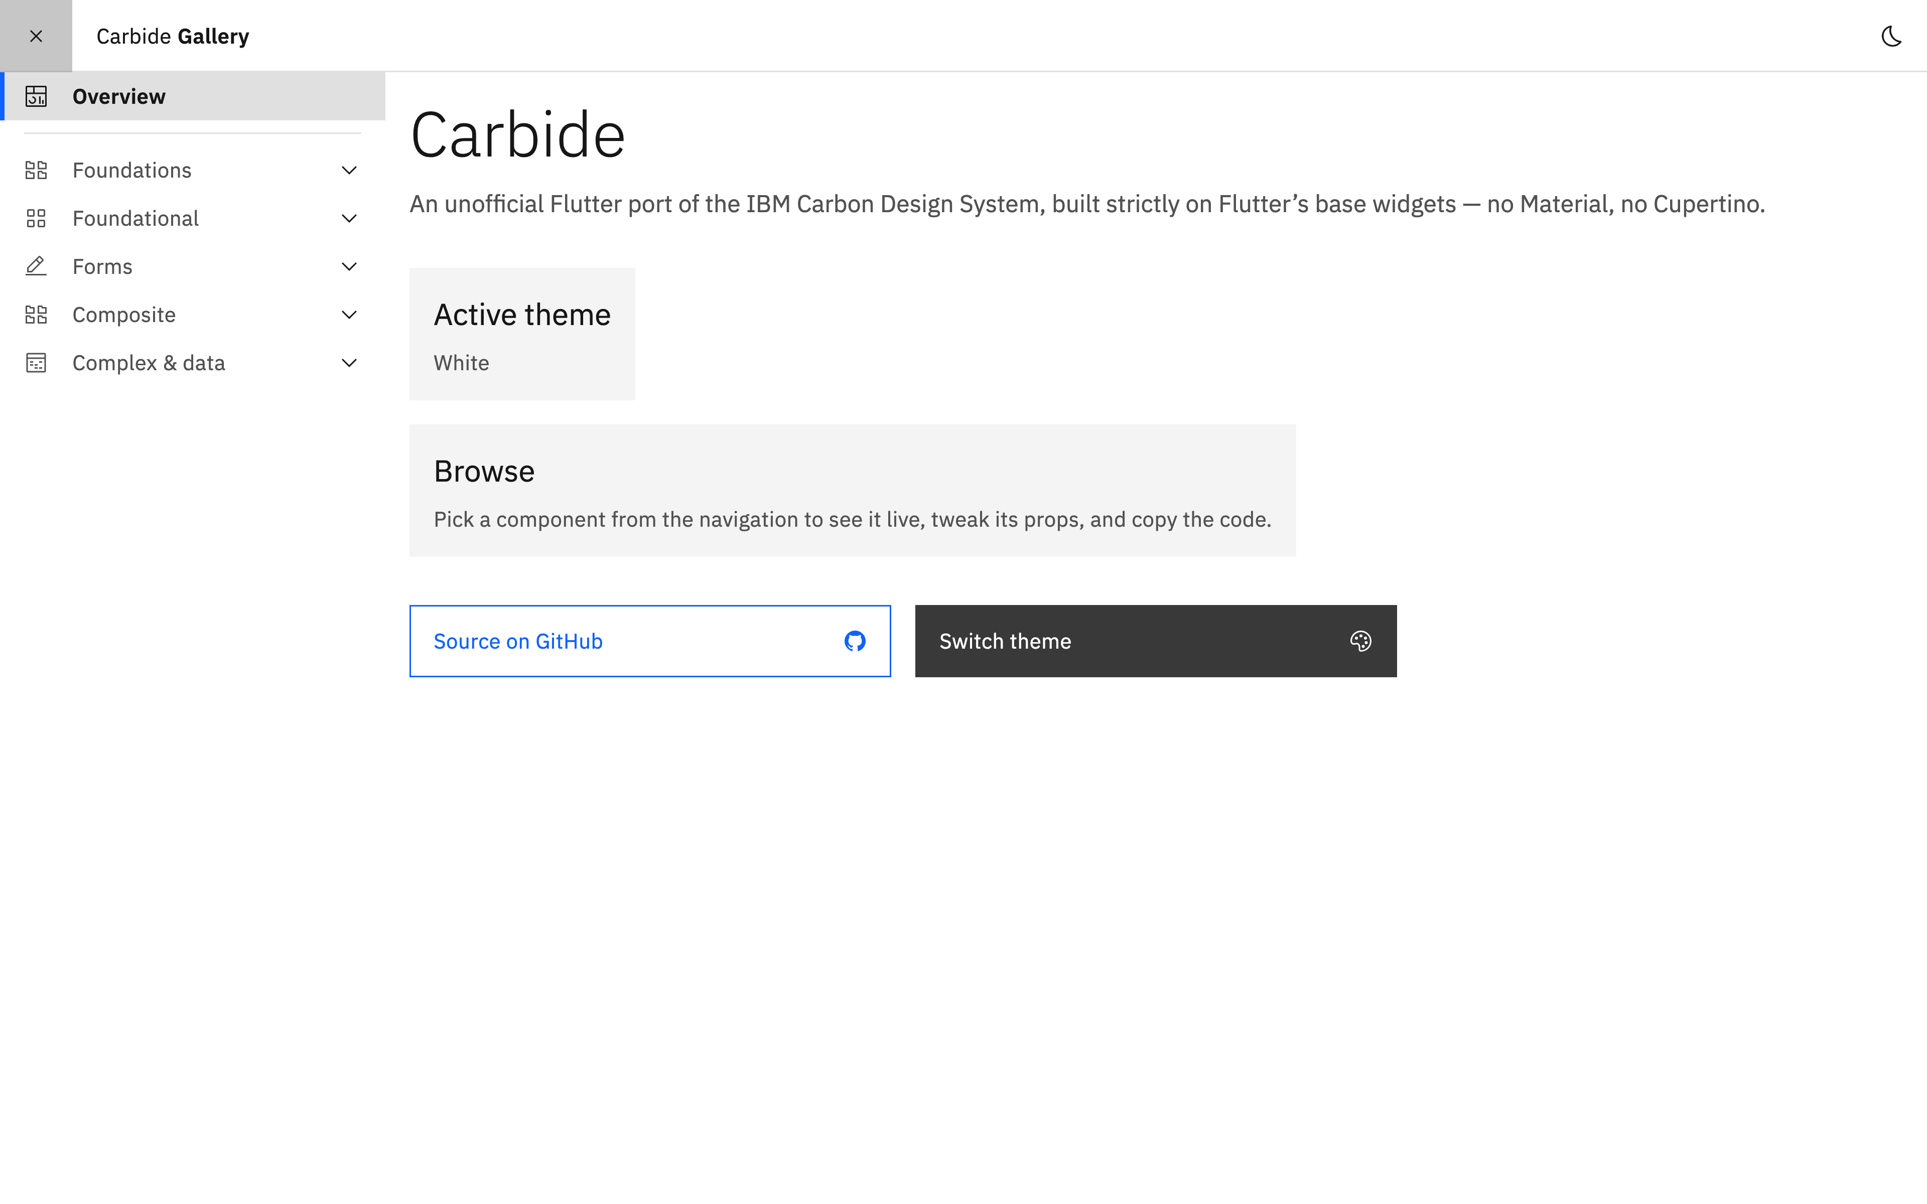Click the 'An unofficial Flutter port' description
Screen dimensions: 1927x1204
point(1087,205)
